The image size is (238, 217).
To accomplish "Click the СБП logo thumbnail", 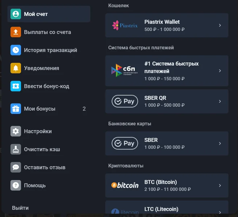I will click(125, 70).
